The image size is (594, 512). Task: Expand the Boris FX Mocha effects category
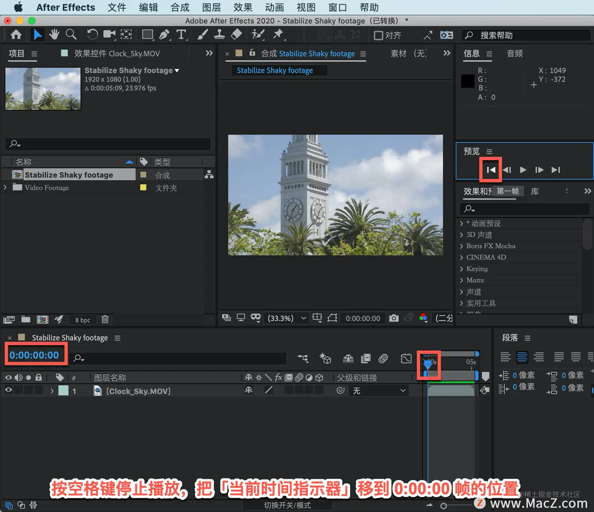461,246
